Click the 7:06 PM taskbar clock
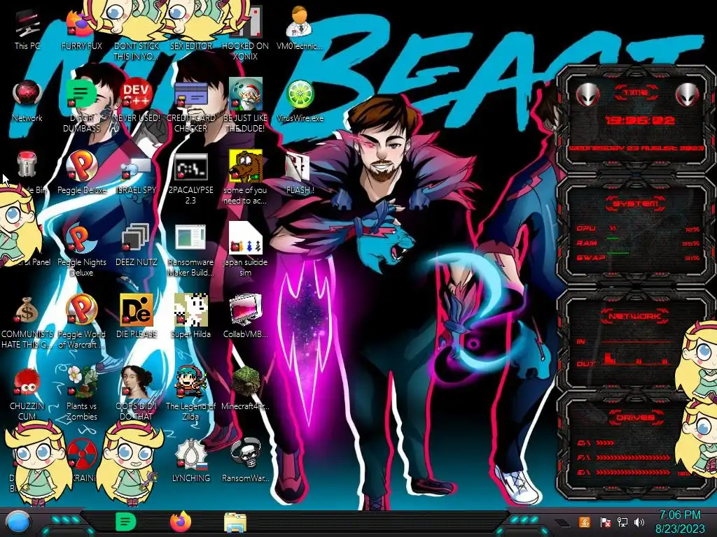 pyautogui.click(x=680, y=522)
